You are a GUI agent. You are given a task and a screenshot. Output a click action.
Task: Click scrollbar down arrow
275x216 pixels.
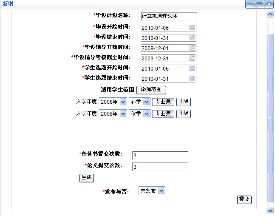click(270, 210)
